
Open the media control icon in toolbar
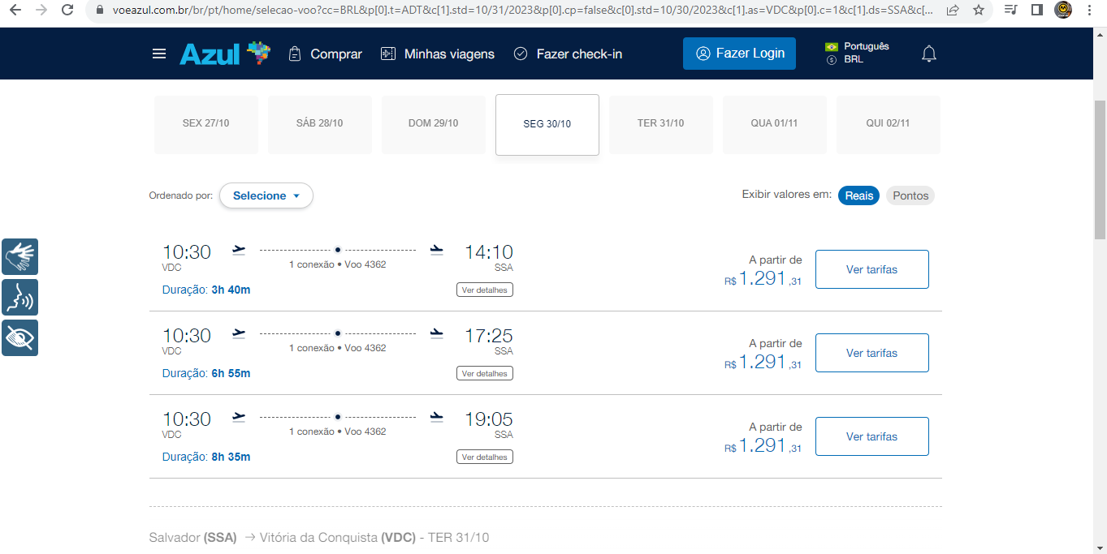(1010, 11)
